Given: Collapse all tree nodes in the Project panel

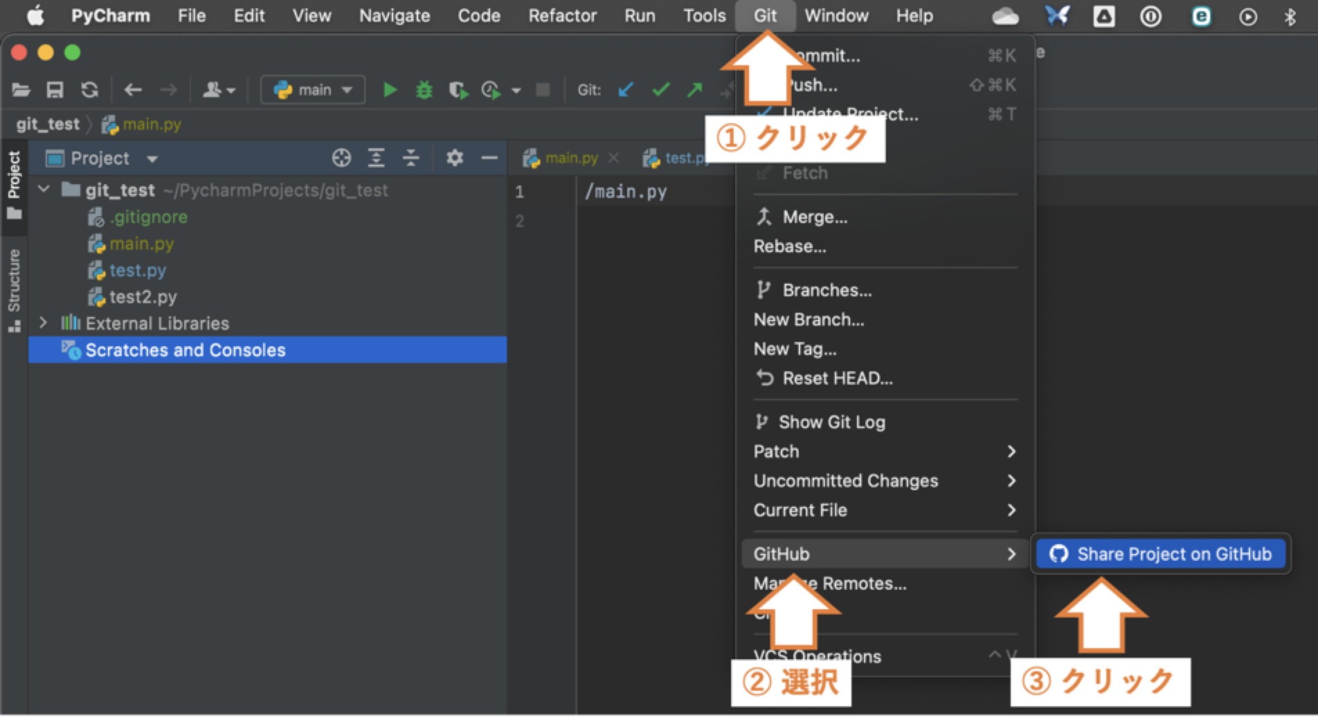Looking at the screenshot, I should (x=411, y=158).
